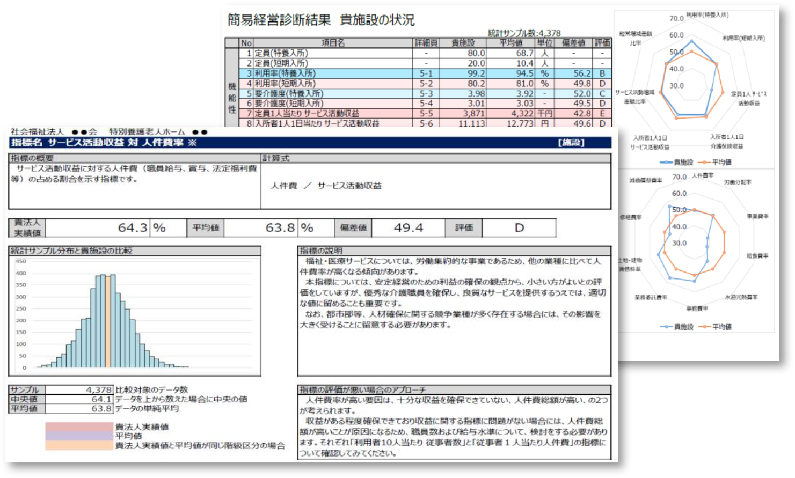Click the purple 平均値 legend swatch
795x478 pixels.
(x=79, y=436)
